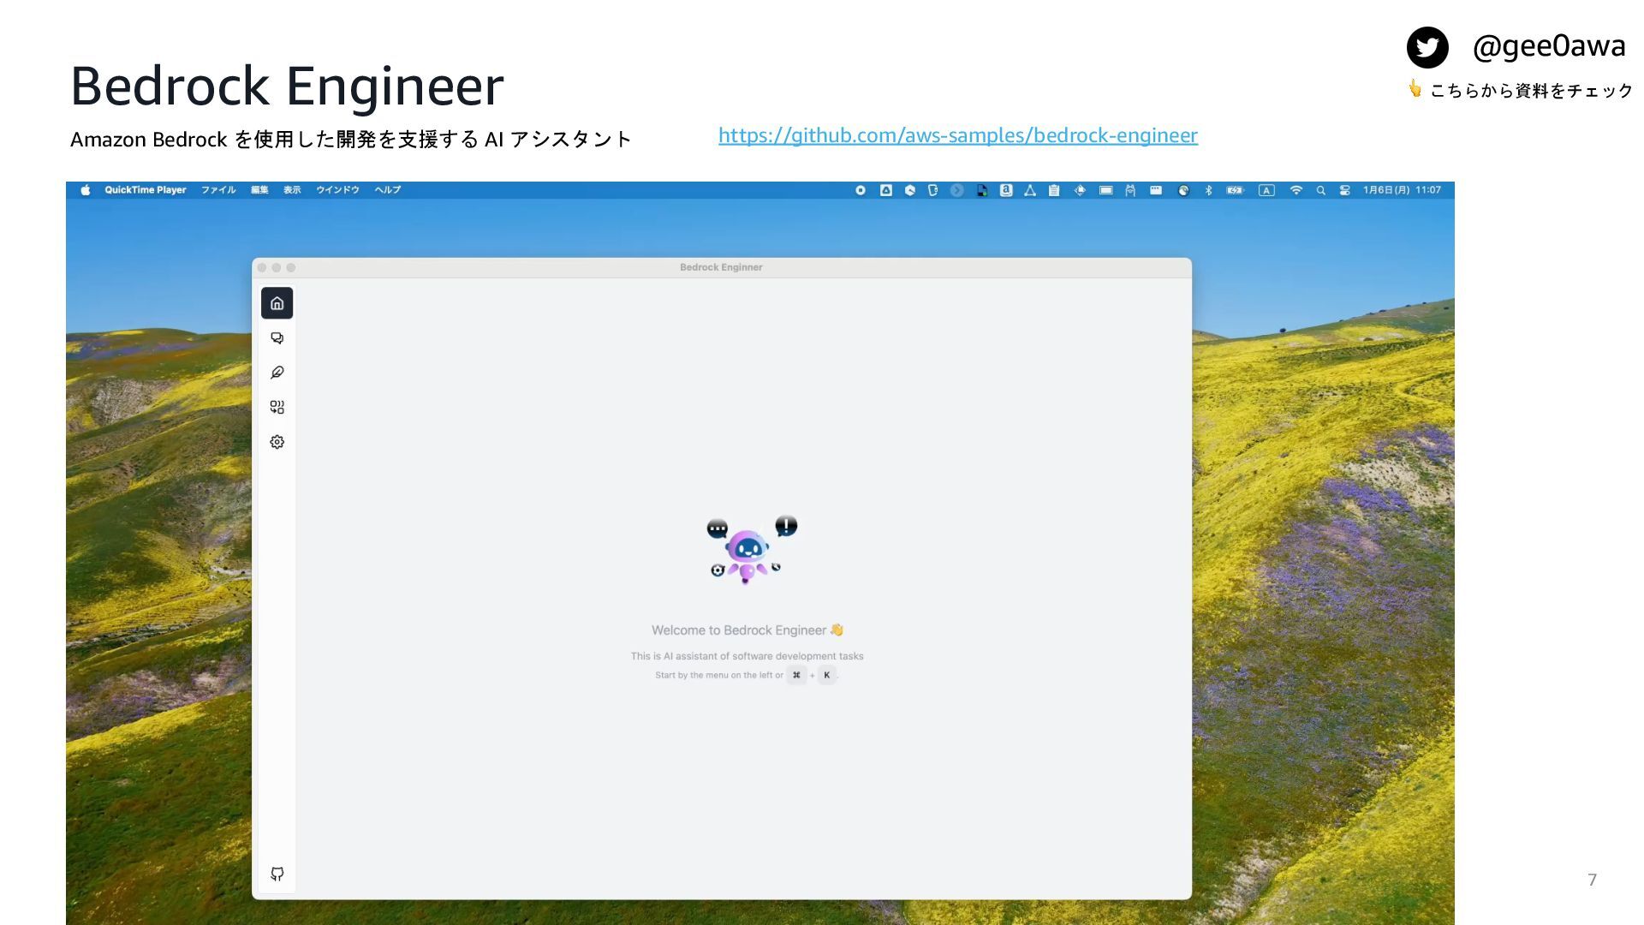Open the ファイル menu
The height and width of the screenshot is (925, 1644).
pos(218,190)
